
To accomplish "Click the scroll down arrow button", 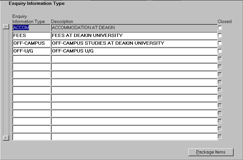I will tap(6, 138).
